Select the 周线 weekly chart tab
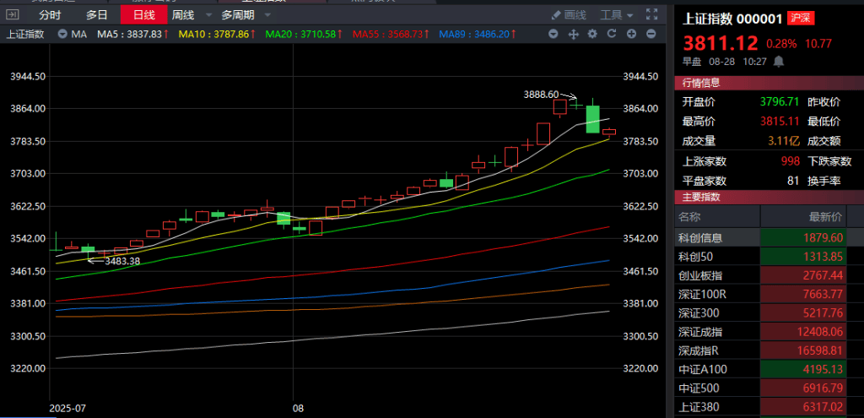The height and width of the screenshot is (418, 864). click(x=183, y=15)
